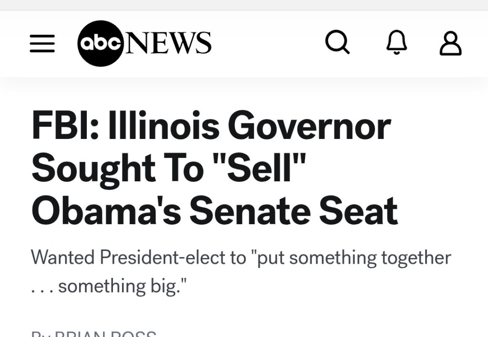This screenshot has height=337, width=488.
Task: Select the word "Governor" in headline
Action: click(x=309, y=126)
